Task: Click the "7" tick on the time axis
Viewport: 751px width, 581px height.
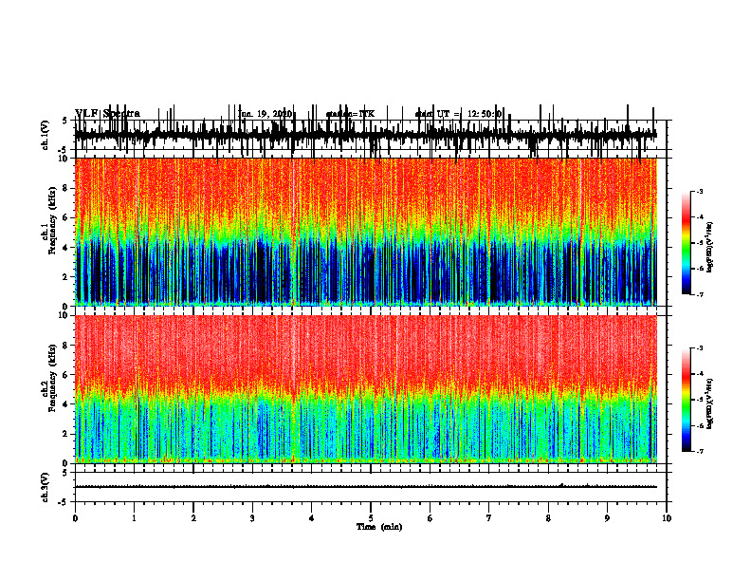Action: [489, 518]
